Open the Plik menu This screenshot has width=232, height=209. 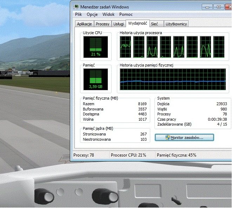point(78,14)
